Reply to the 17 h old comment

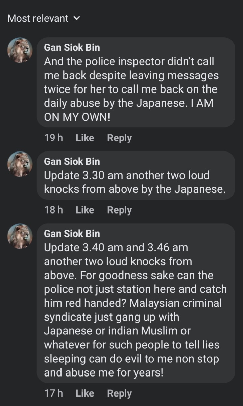119,393
